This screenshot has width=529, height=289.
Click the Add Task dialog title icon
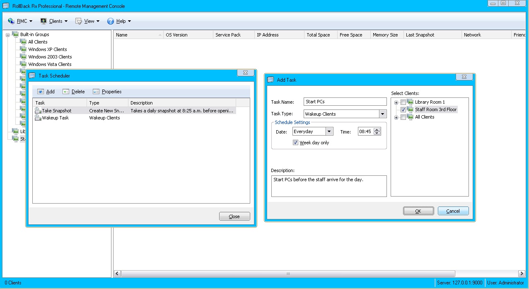[x=271, y=80]
